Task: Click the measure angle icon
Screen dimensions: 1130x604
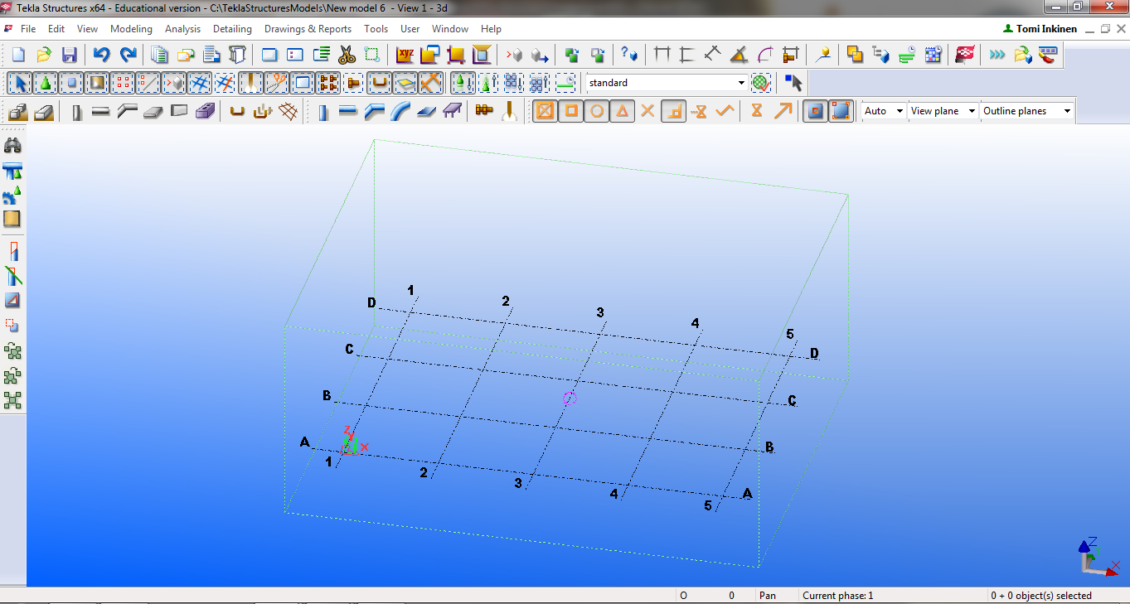Action: click(x=739, y=56)
